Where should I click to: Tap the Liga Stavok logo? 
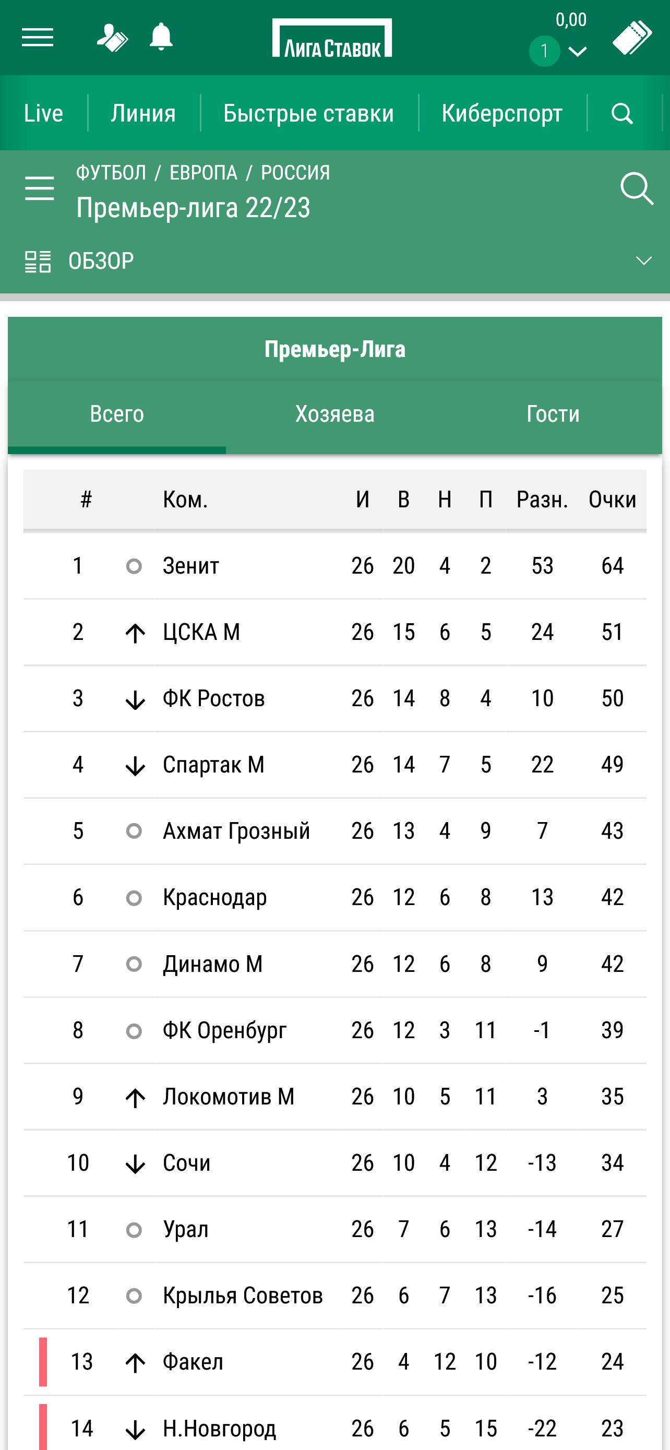[332, 38]
